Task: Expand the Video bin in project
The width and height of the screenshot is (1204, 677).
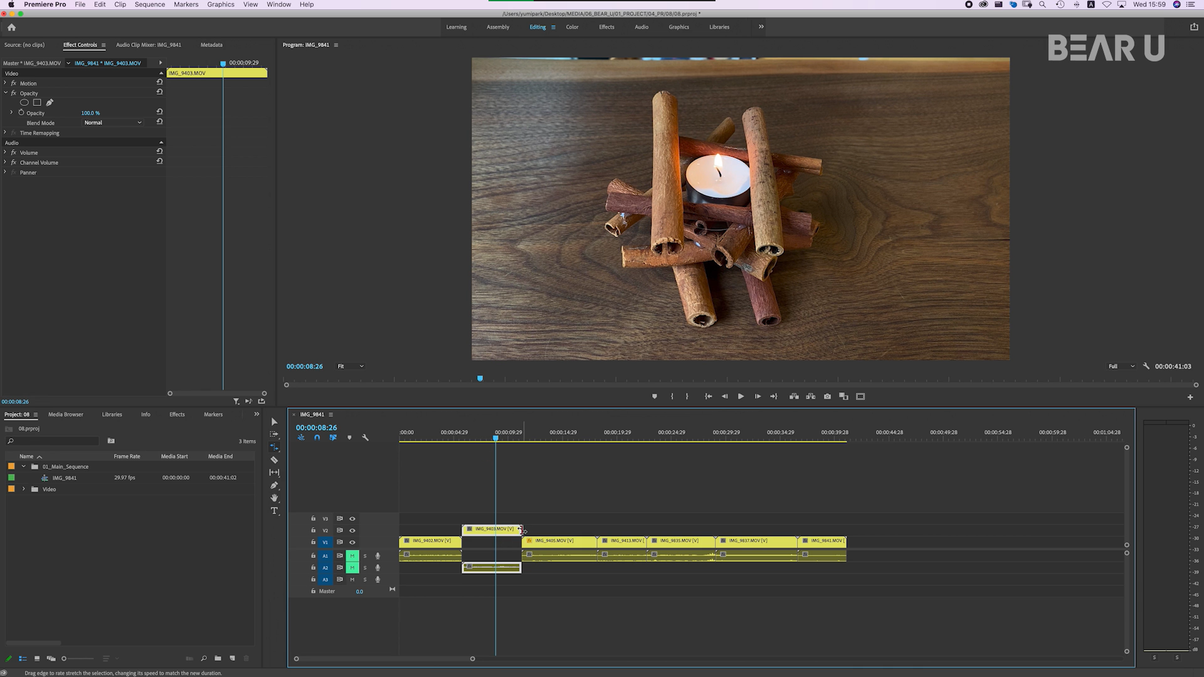Action: [24, 489]
